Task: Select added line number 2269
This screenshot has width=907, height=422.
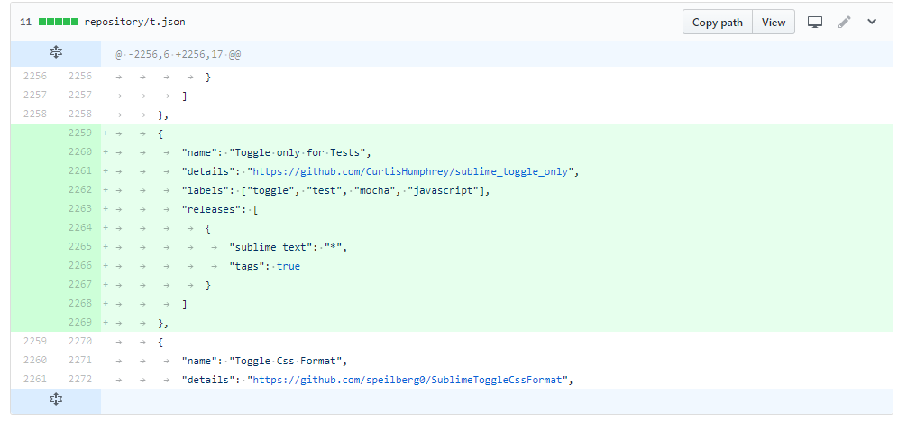Action: pos(80,322)
